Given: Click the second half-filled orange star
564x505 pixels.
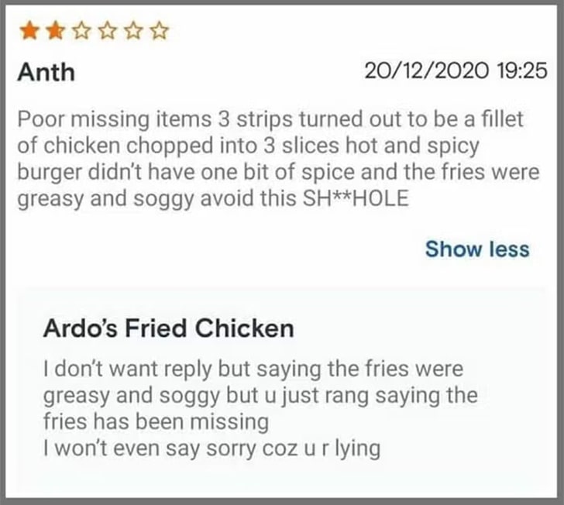Looking at the screenshot, I should 55,31.
